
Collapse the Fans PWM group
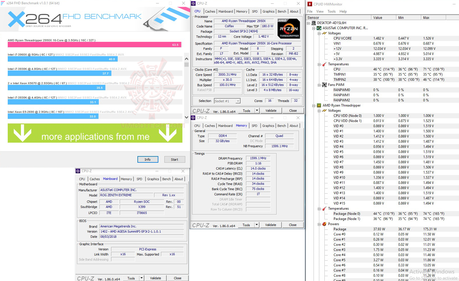click(319, 85)
